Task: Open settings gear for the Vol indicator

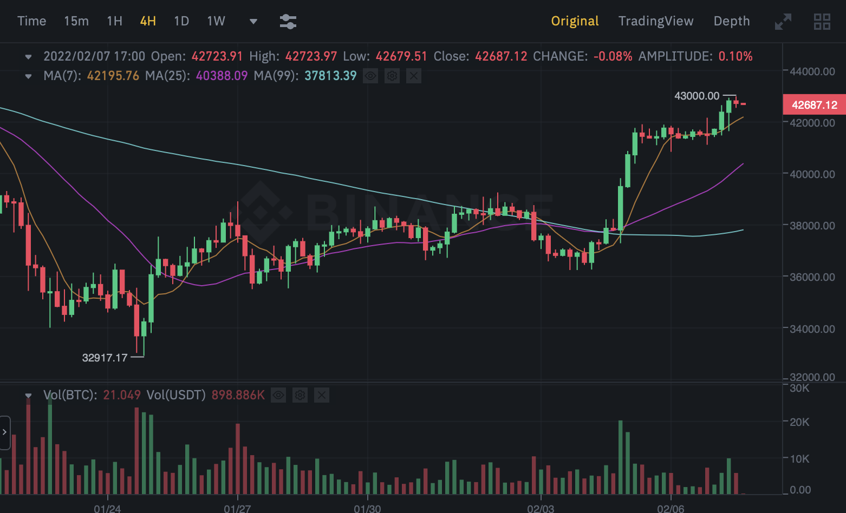Action: tap(300, 396)
